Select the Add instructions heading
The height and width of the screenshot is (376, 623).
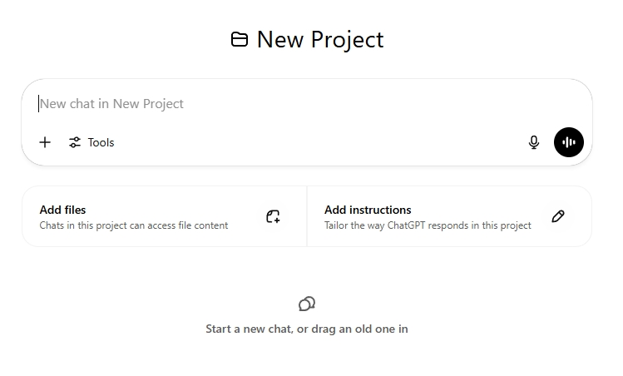coord(368,210)
